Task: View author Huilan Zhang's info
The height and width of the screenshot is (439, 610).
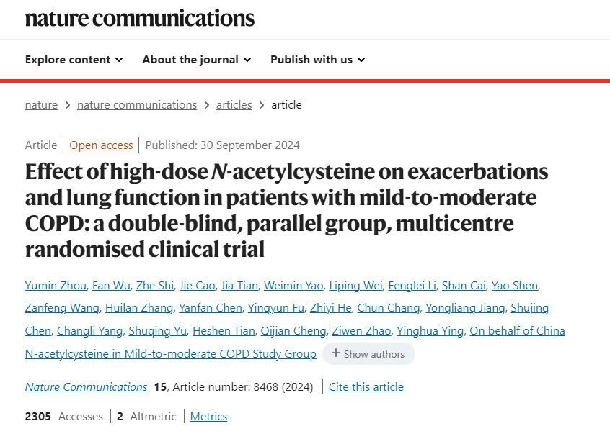Action: point(139,308)
